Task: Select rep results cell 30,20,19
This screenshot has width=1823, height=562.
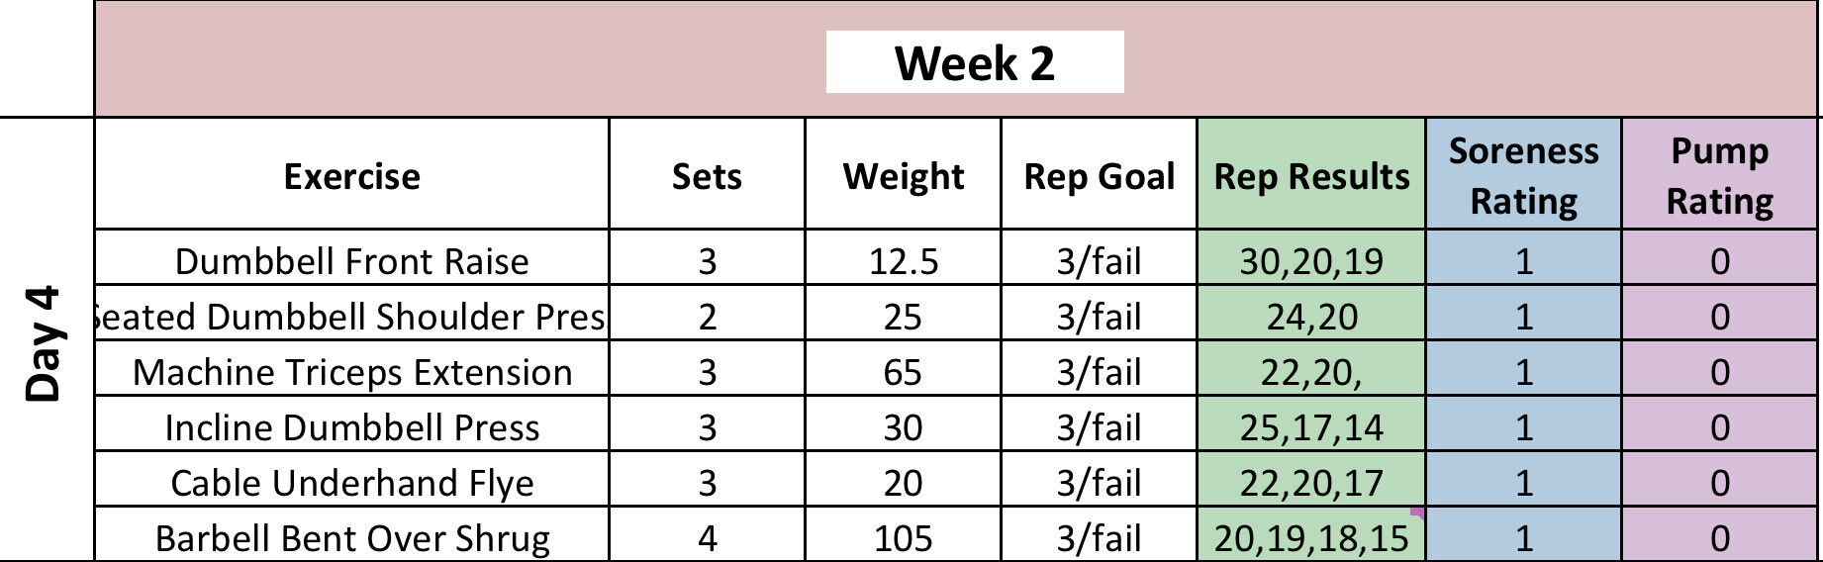Action: pyautogui.click(x=1310, y=261)
